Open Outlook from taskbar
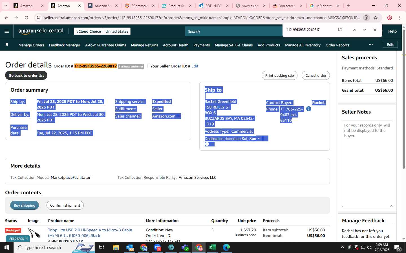The height and width of the screenshot is (253, 406). [x=130, y=247]
